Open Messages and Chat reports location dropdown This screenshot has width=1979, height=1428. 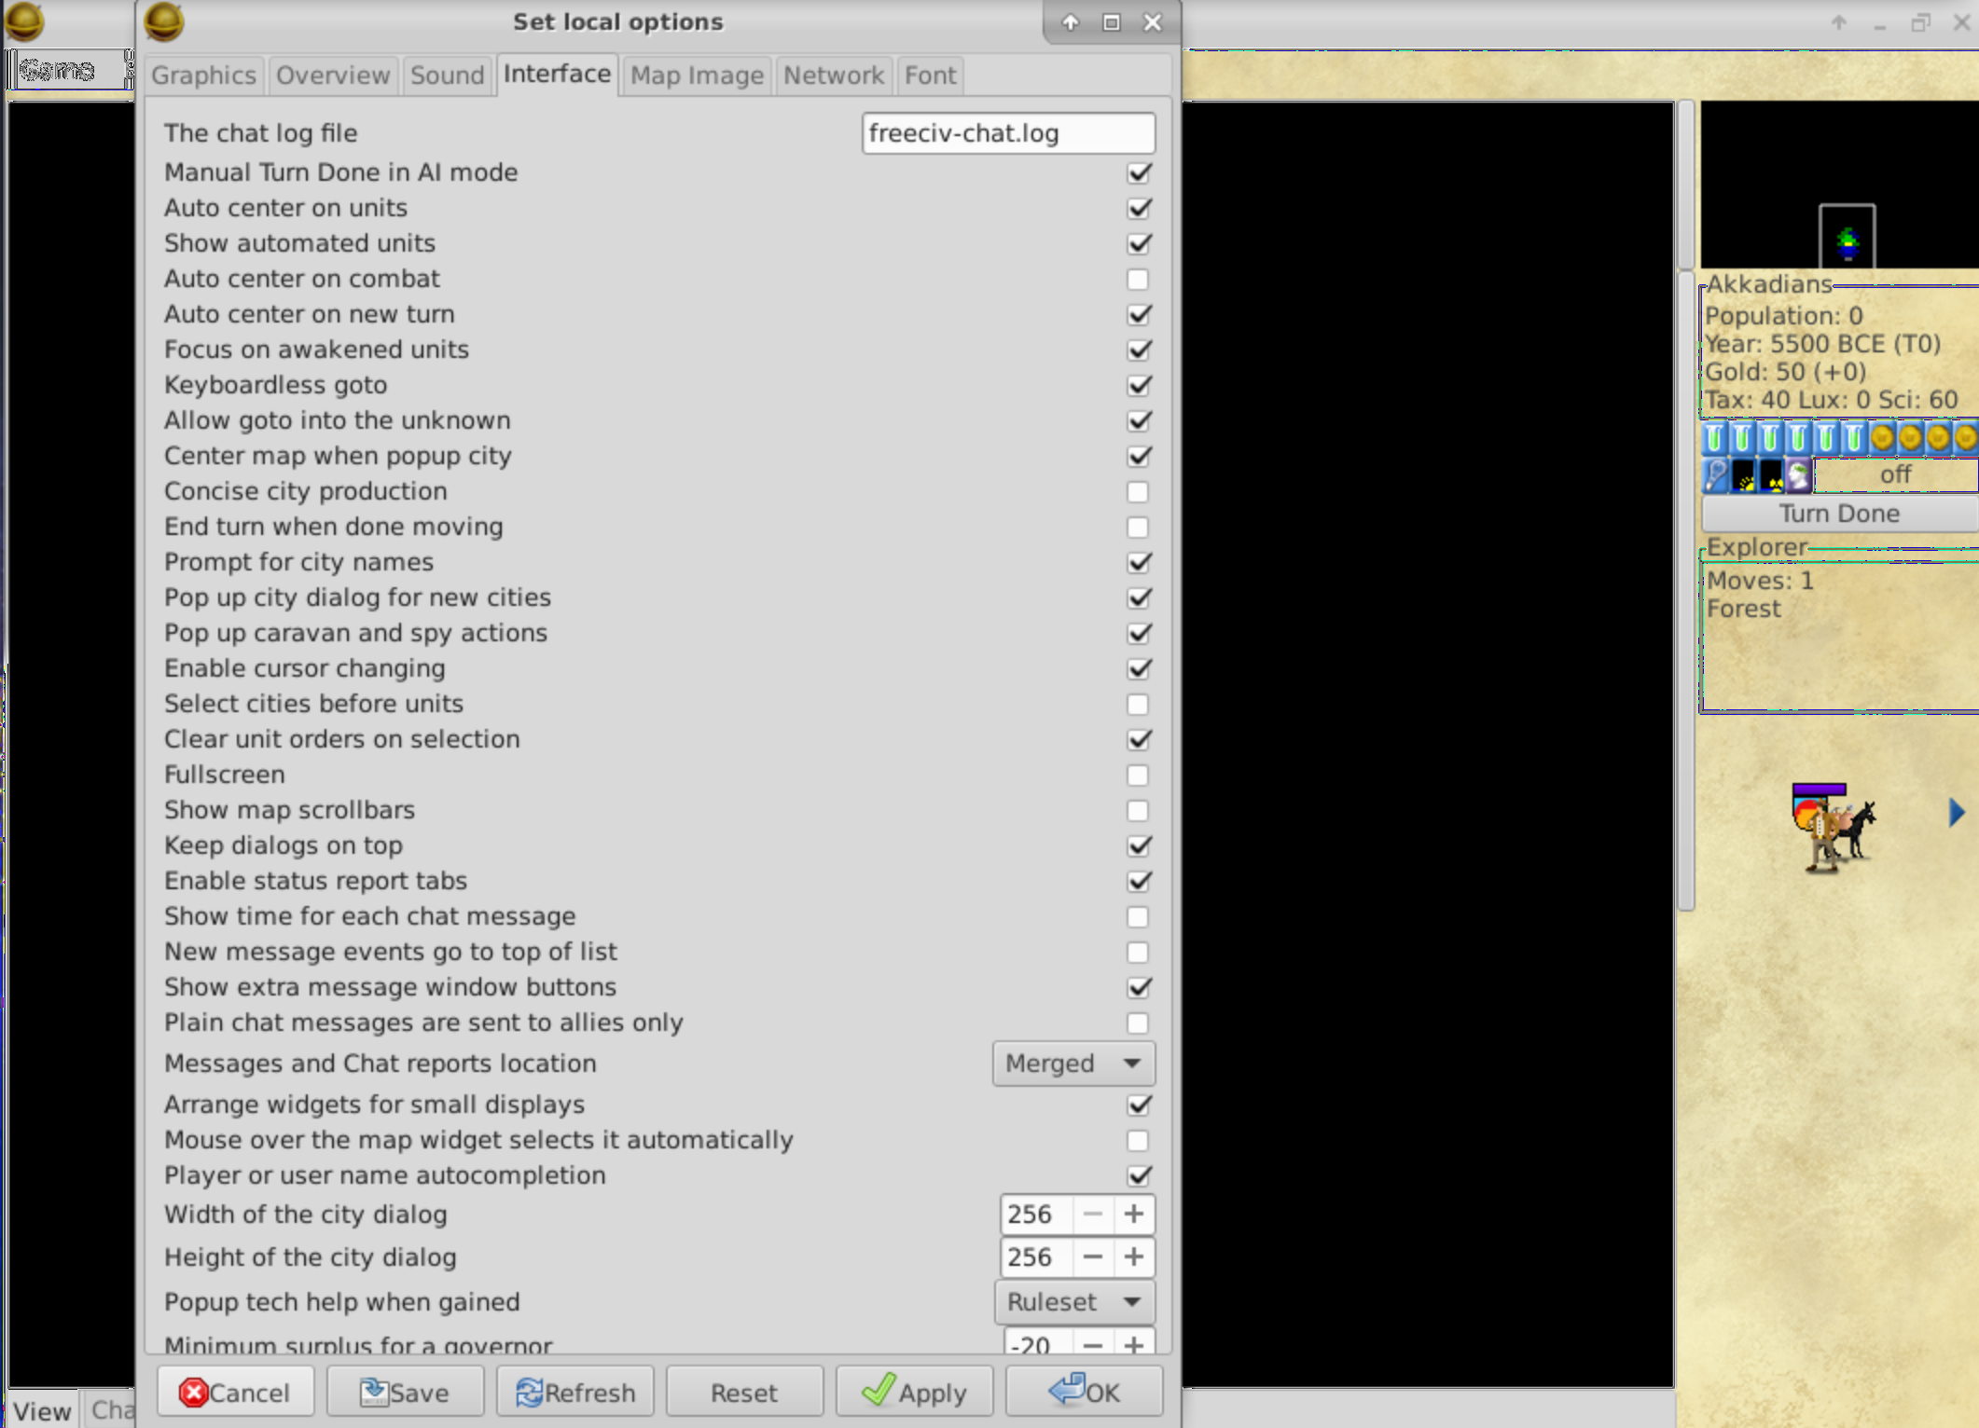tap(1073, 1064)
